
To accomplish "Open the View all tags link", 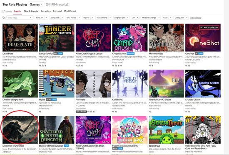I will click(x=196, y=17).
